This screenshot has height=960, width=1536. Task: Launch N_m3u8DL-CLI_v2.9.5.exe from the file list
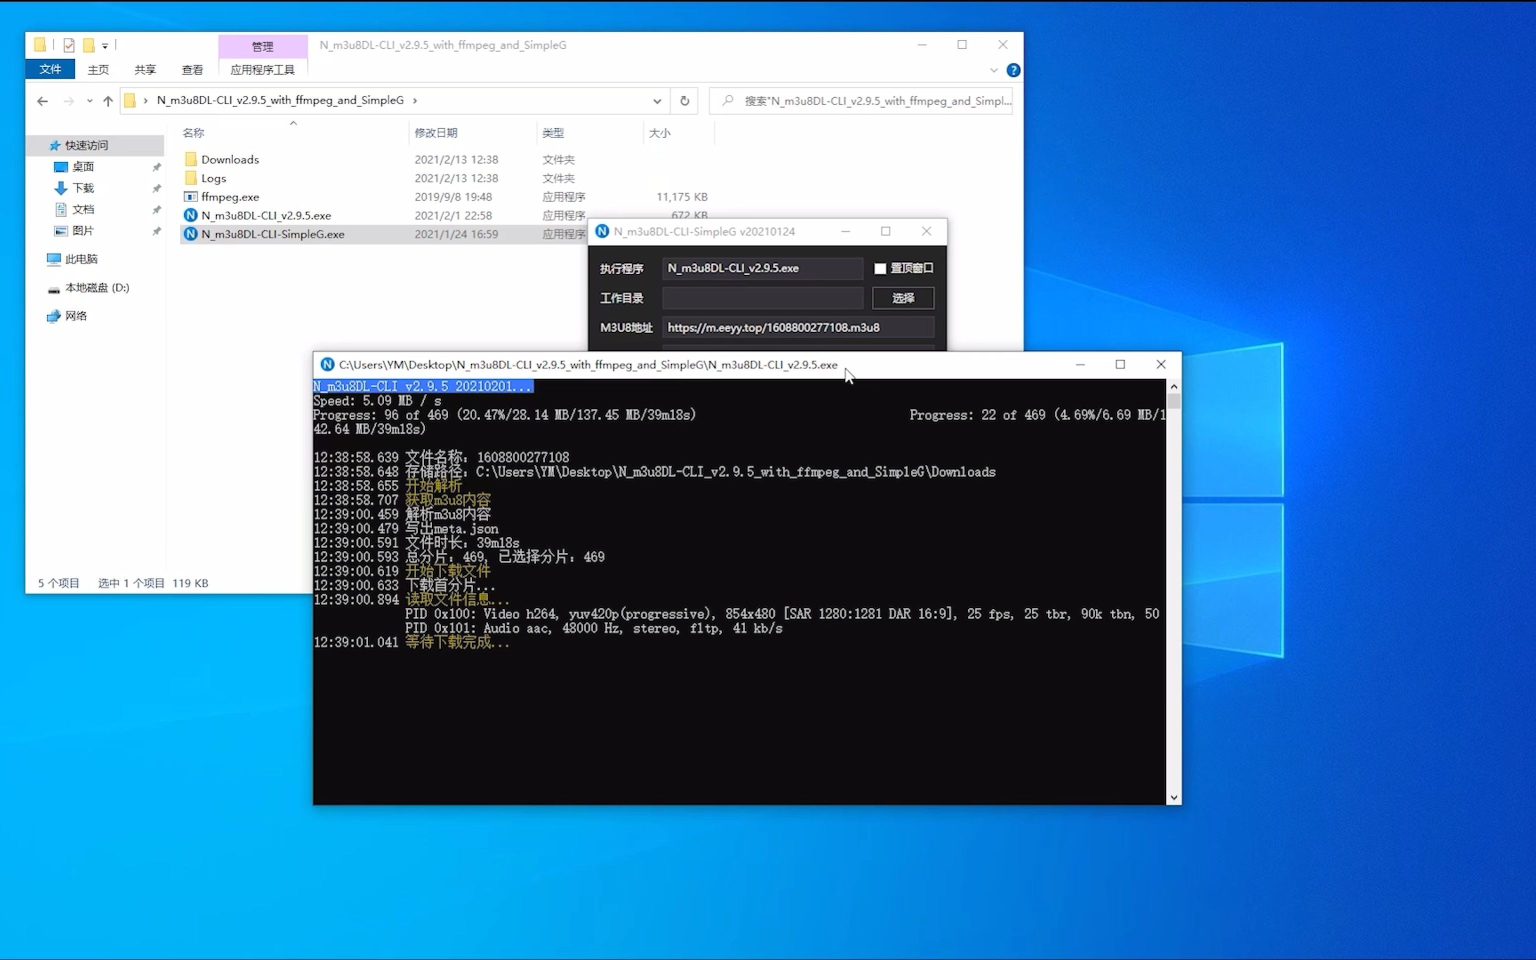[266, 215]
